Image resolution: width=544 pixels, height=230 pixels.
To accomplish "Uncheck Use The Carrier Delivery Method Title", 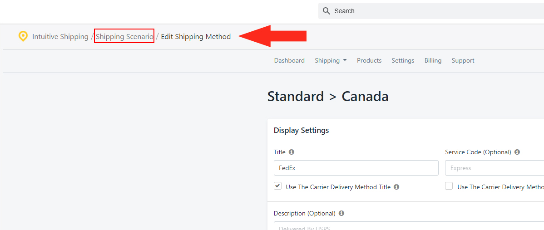I will coord(278,186).
